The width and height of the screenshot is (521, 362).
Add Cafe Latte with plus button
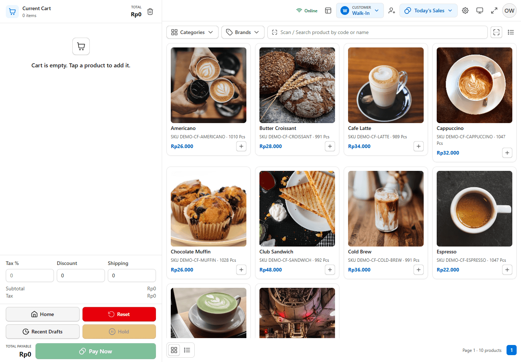[419, 146]
